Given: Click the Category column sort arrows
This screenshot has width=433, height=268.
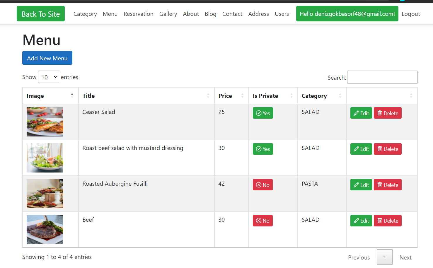Looking at the screenshot, I should [x=340, y=96].
